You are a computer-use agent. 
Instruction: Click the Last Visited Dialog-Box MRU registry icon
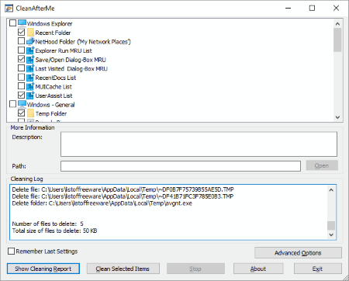pyautogui.click(x=30, y=68)
